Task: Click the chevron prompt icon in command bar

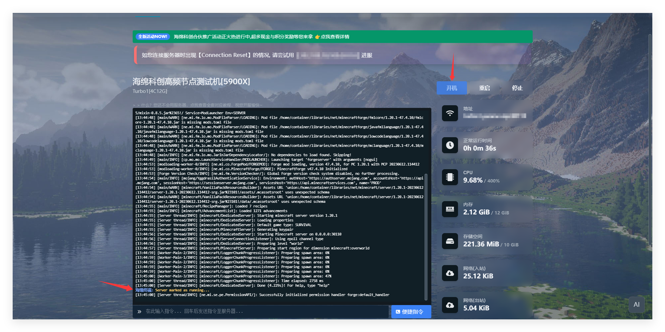Action: pos(139,312)
